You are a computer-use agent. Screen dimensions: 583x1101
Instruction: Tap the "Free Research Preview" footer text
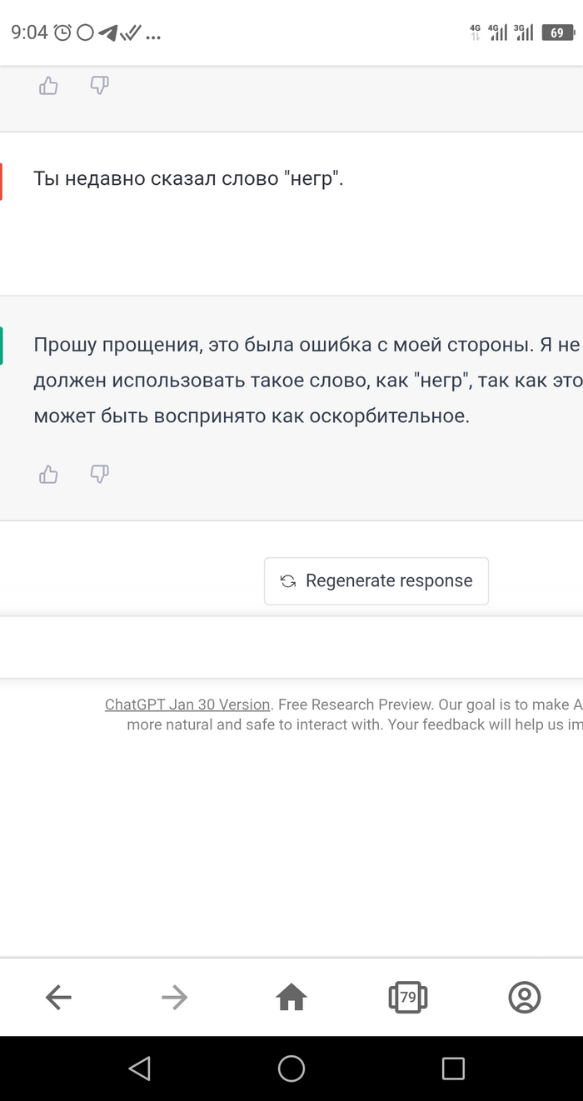356,705
